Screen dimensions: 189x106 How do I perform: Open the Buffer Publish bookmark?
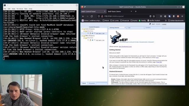click(x=154, y=21)
